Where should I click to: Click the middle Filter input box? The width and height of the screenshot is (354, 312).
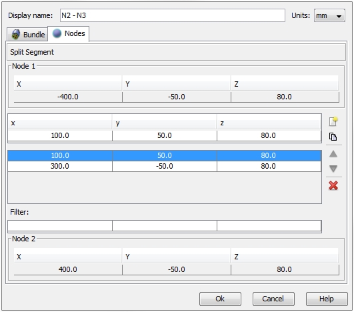[x=165, y=226]
